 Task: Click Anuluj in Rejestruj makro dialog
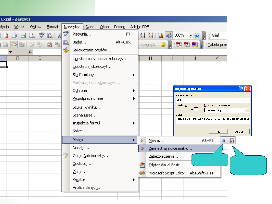pyautogui.click(x=240, y=132)
